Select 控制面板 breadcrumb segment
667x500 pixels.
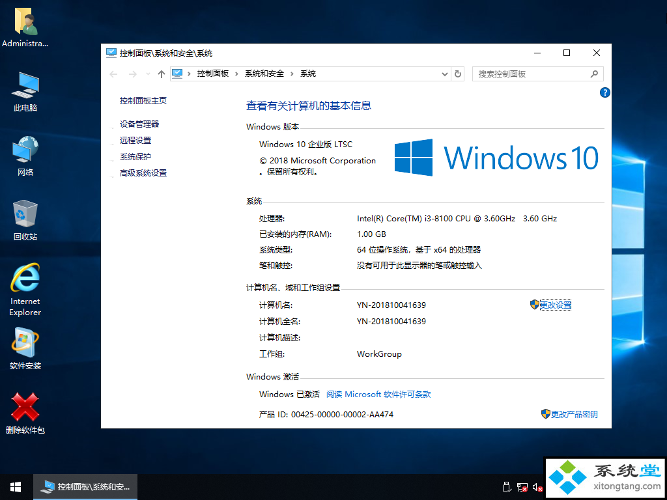point(213,74)
